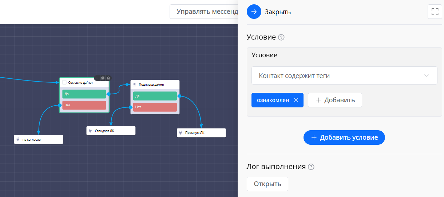Open the execution log with Открыть
This screenshot has width=444, height=197.
pyautogui.click(x=267, y=184)
